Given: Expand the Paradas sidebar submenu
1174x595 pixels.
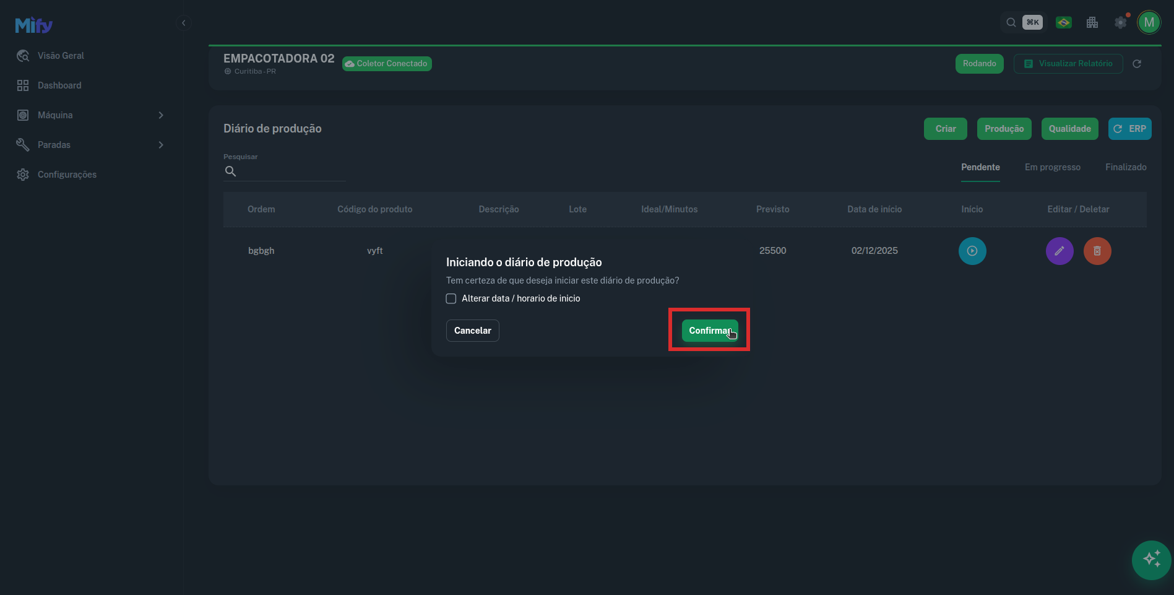Looking at the screenshot, I should [160, 145].
